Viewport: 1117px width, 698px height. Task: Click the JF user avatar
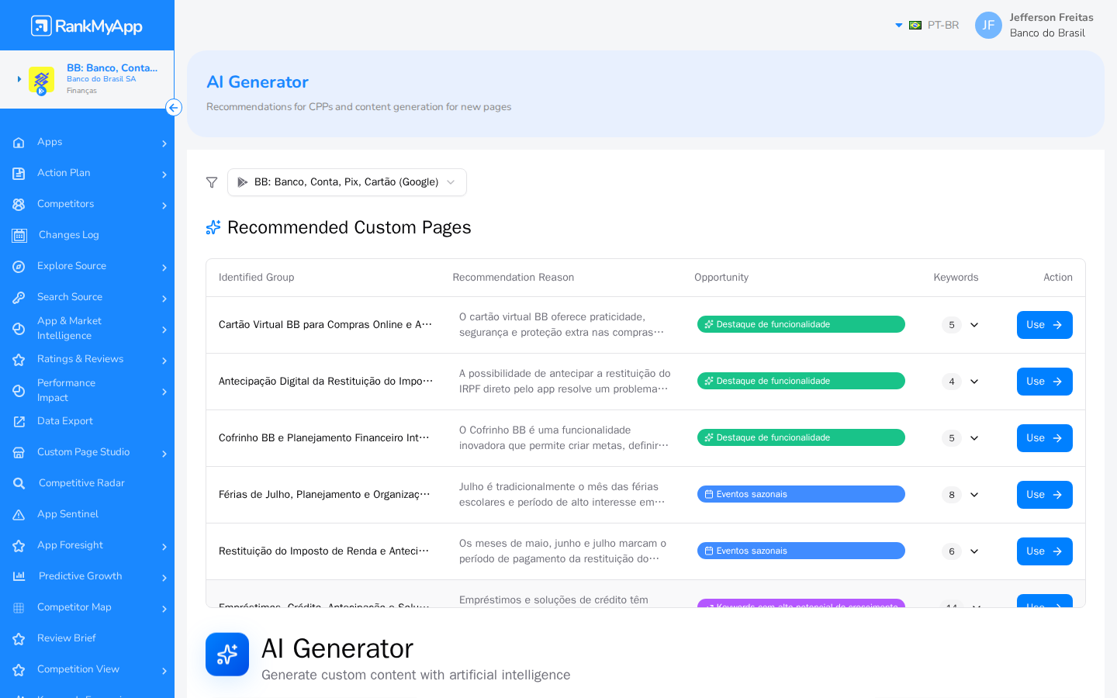tap(988, 25)
